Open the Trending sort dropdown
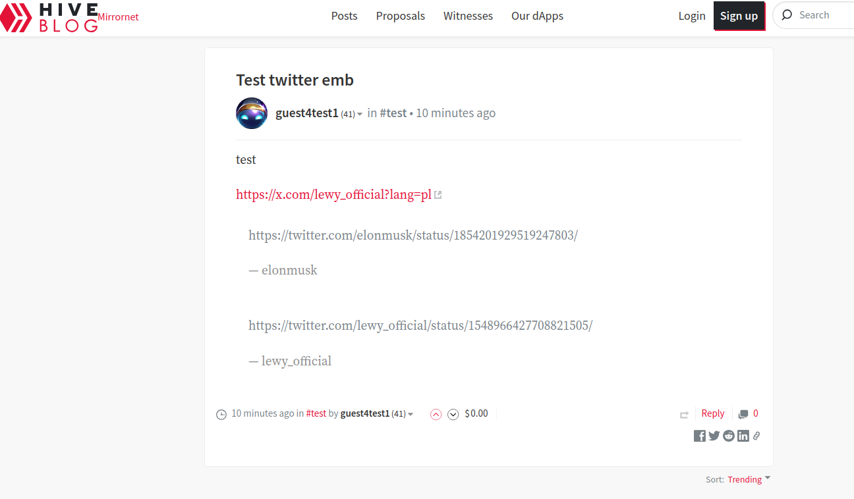 click(749, 479)
